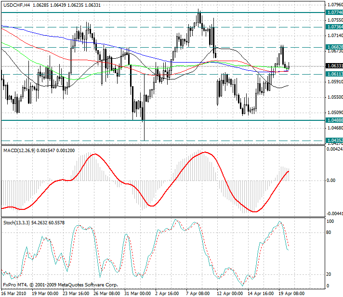The width and height of the screenshot is (343, 297).
Task: Click the 1.0611 dashed level price tag
Action: click(334, 74)
